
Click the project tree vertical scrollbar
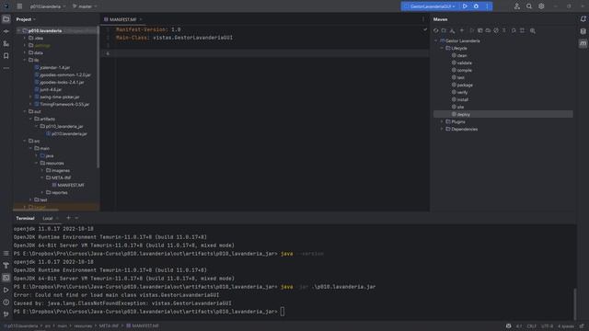(98, 97)
